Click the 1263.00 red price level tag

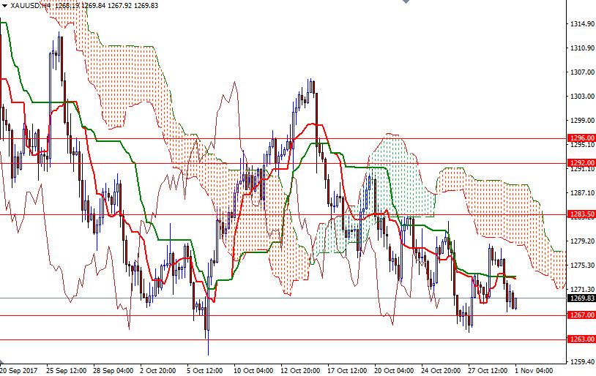(x=581, y=339)
